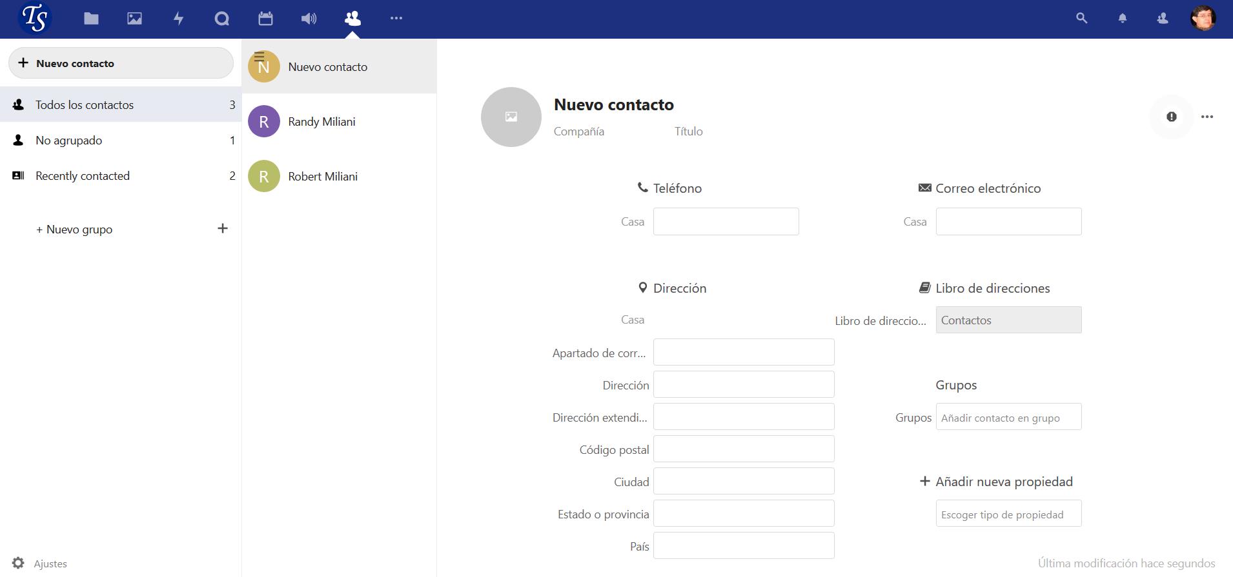Select the No agrupado group
The height and width of the screenshot is (577, 1233).
pyautogui.click(x=69, y=141)
